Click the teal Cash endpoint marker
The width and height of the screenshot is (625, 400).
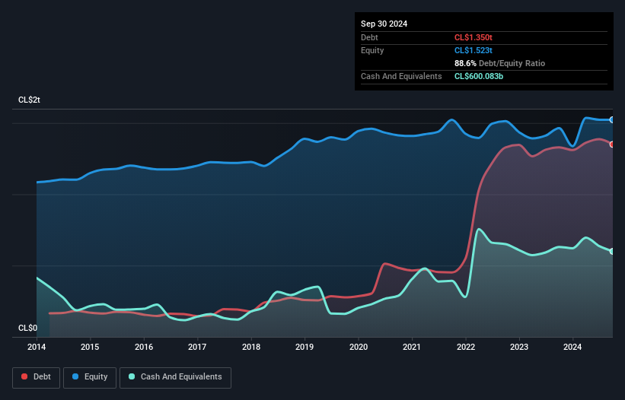point(611,252)
